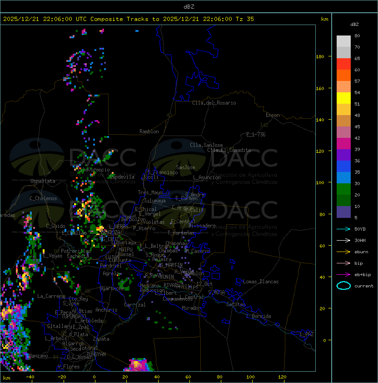Image resolution: width=378 pixels, height=383 pixels.
Task: Select the yellow 54 dBZ color swatch
Action: pos(343,98)
